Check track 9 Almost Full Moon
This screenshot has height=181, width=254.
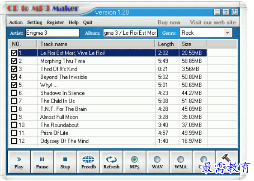[x=14, y=117]
